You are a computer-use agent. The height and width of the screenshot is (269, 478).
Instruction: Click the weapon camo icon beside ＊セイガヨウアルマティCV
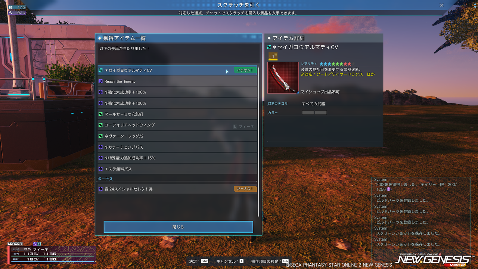[100, 70]
